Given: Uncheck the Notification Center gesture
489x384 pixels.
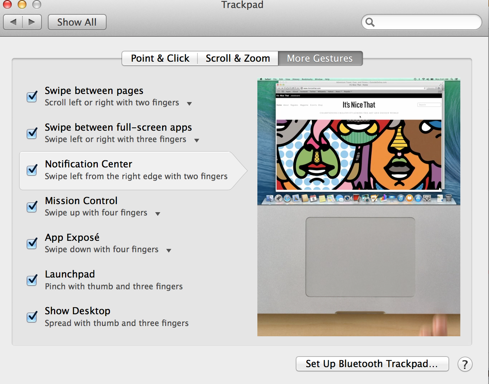Looking at the screenshot, I should coord(32,170).
